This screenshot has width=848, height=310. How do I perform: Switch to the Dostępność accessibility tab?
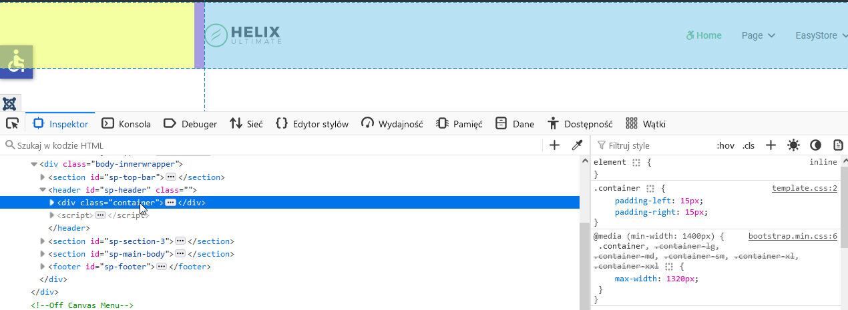tap(580, 123)
